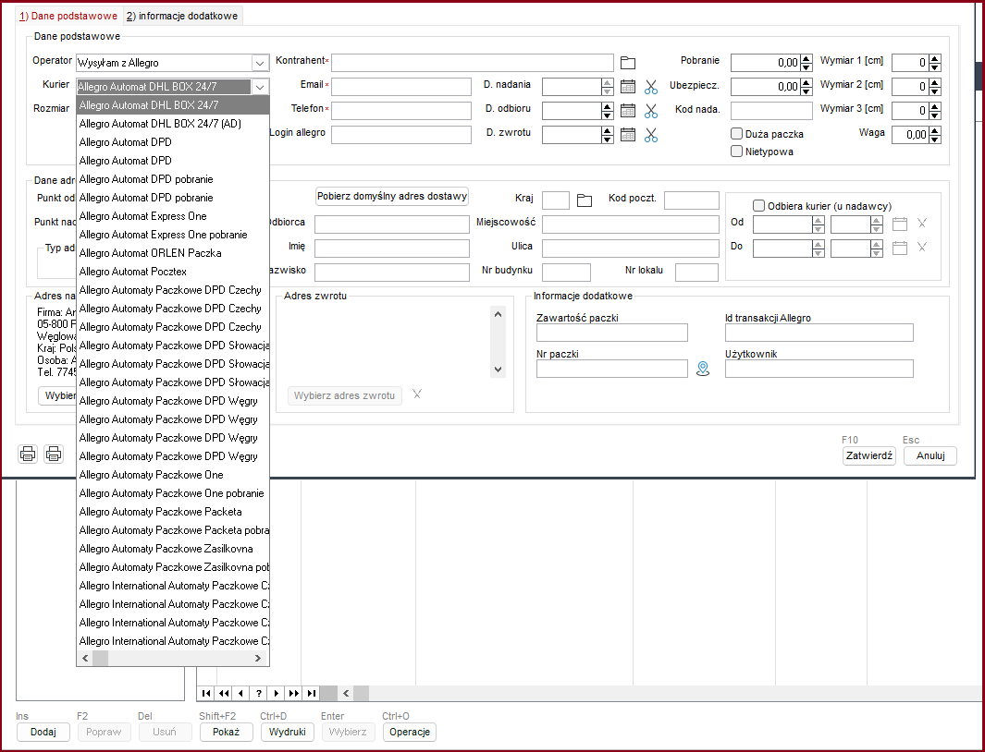
Task: Expand the Operator dropdown arrow
Action: pyautogui.click(x=260, y=63)
